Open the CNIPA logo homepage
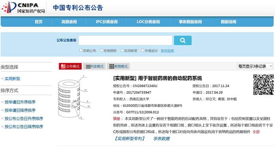275x147 pixels. [x=23, y=7]
